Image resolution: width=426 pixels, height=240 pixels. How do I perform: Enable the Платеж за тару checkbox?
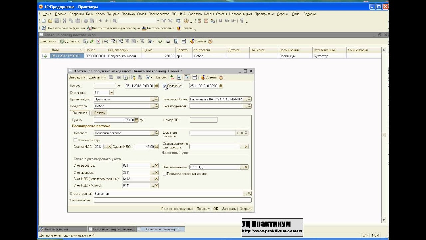tap(75, 140)
